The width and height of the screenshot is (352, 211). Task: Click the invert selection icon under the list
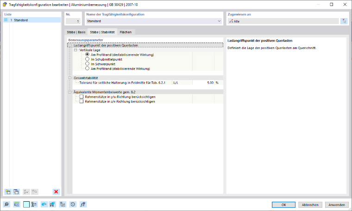click(x=35, y=192)
